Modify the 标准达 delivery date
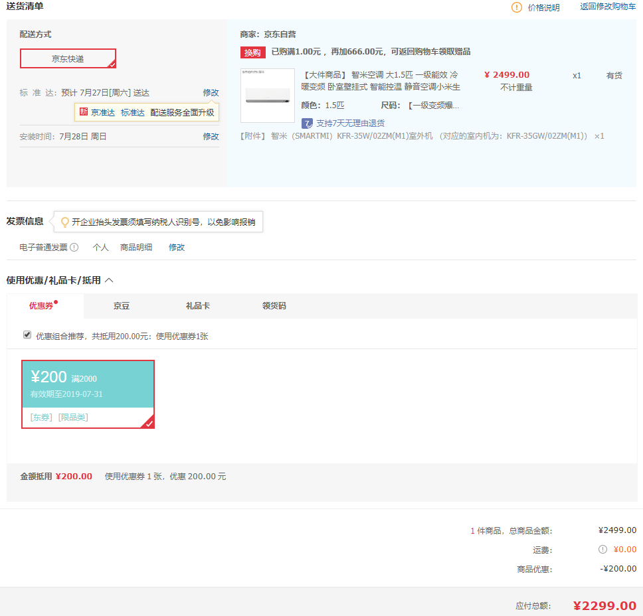The image size is (643, 616). coord(211,93)
